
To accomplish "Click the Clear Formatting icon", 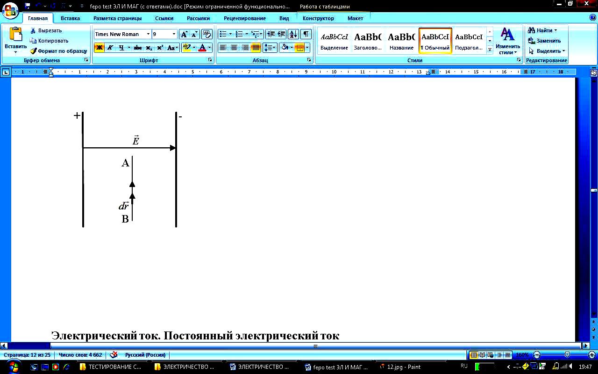I will pyautogui.click(x=207, y=34).
